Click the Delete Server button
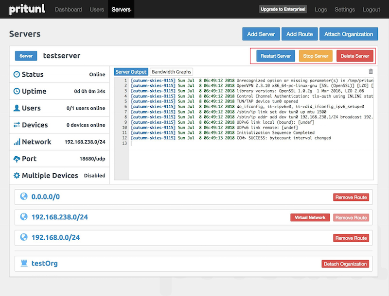389x296 pixels. click(355, 56)
